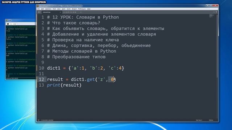232x130 pixels.
Task: Toggle side bar icon in status bar
Action: tap(39, 120)
